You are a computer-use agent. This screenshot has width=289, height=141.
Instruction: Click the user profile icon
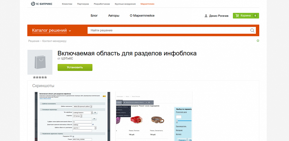[x=206, y=16]
